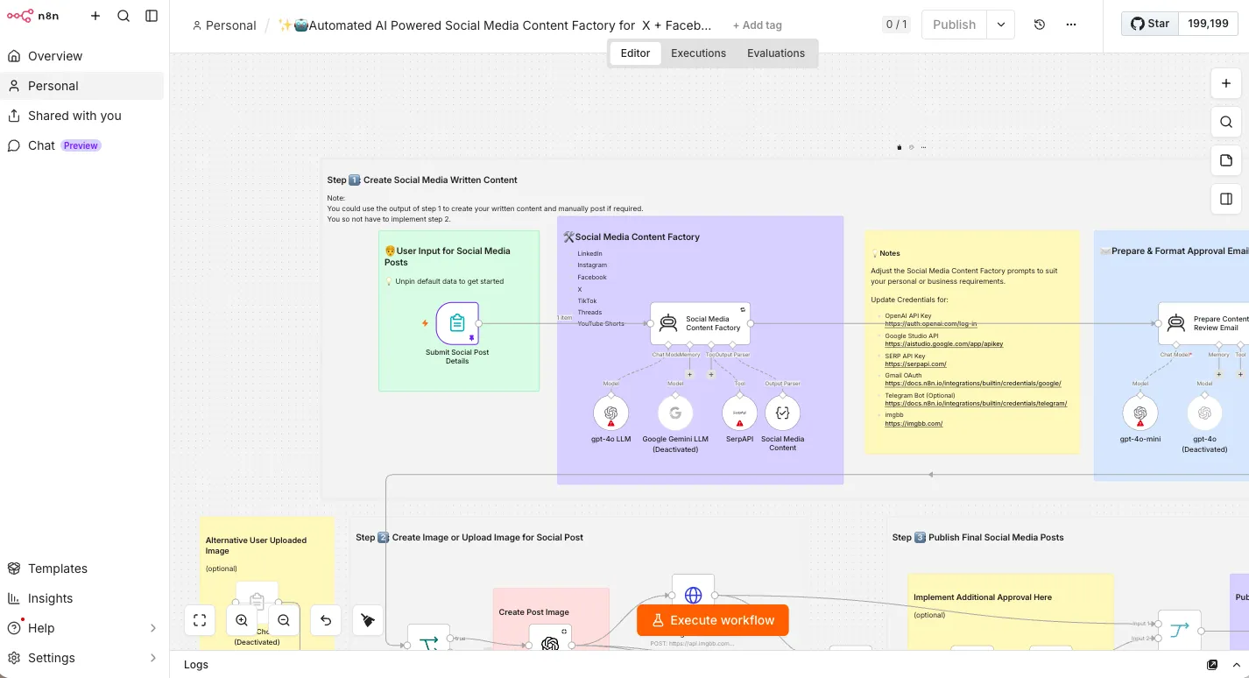
Task: Select the Google Gemini LLM deactivated node
Action: coord(675,413)
